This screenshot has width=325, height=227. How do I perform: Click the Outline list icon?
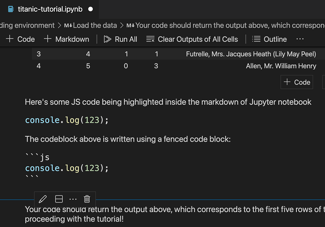[256, 39]
